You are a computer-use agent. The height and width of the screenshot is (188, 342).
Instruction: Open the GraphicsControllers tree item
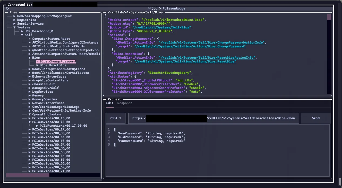click(50, 80)
